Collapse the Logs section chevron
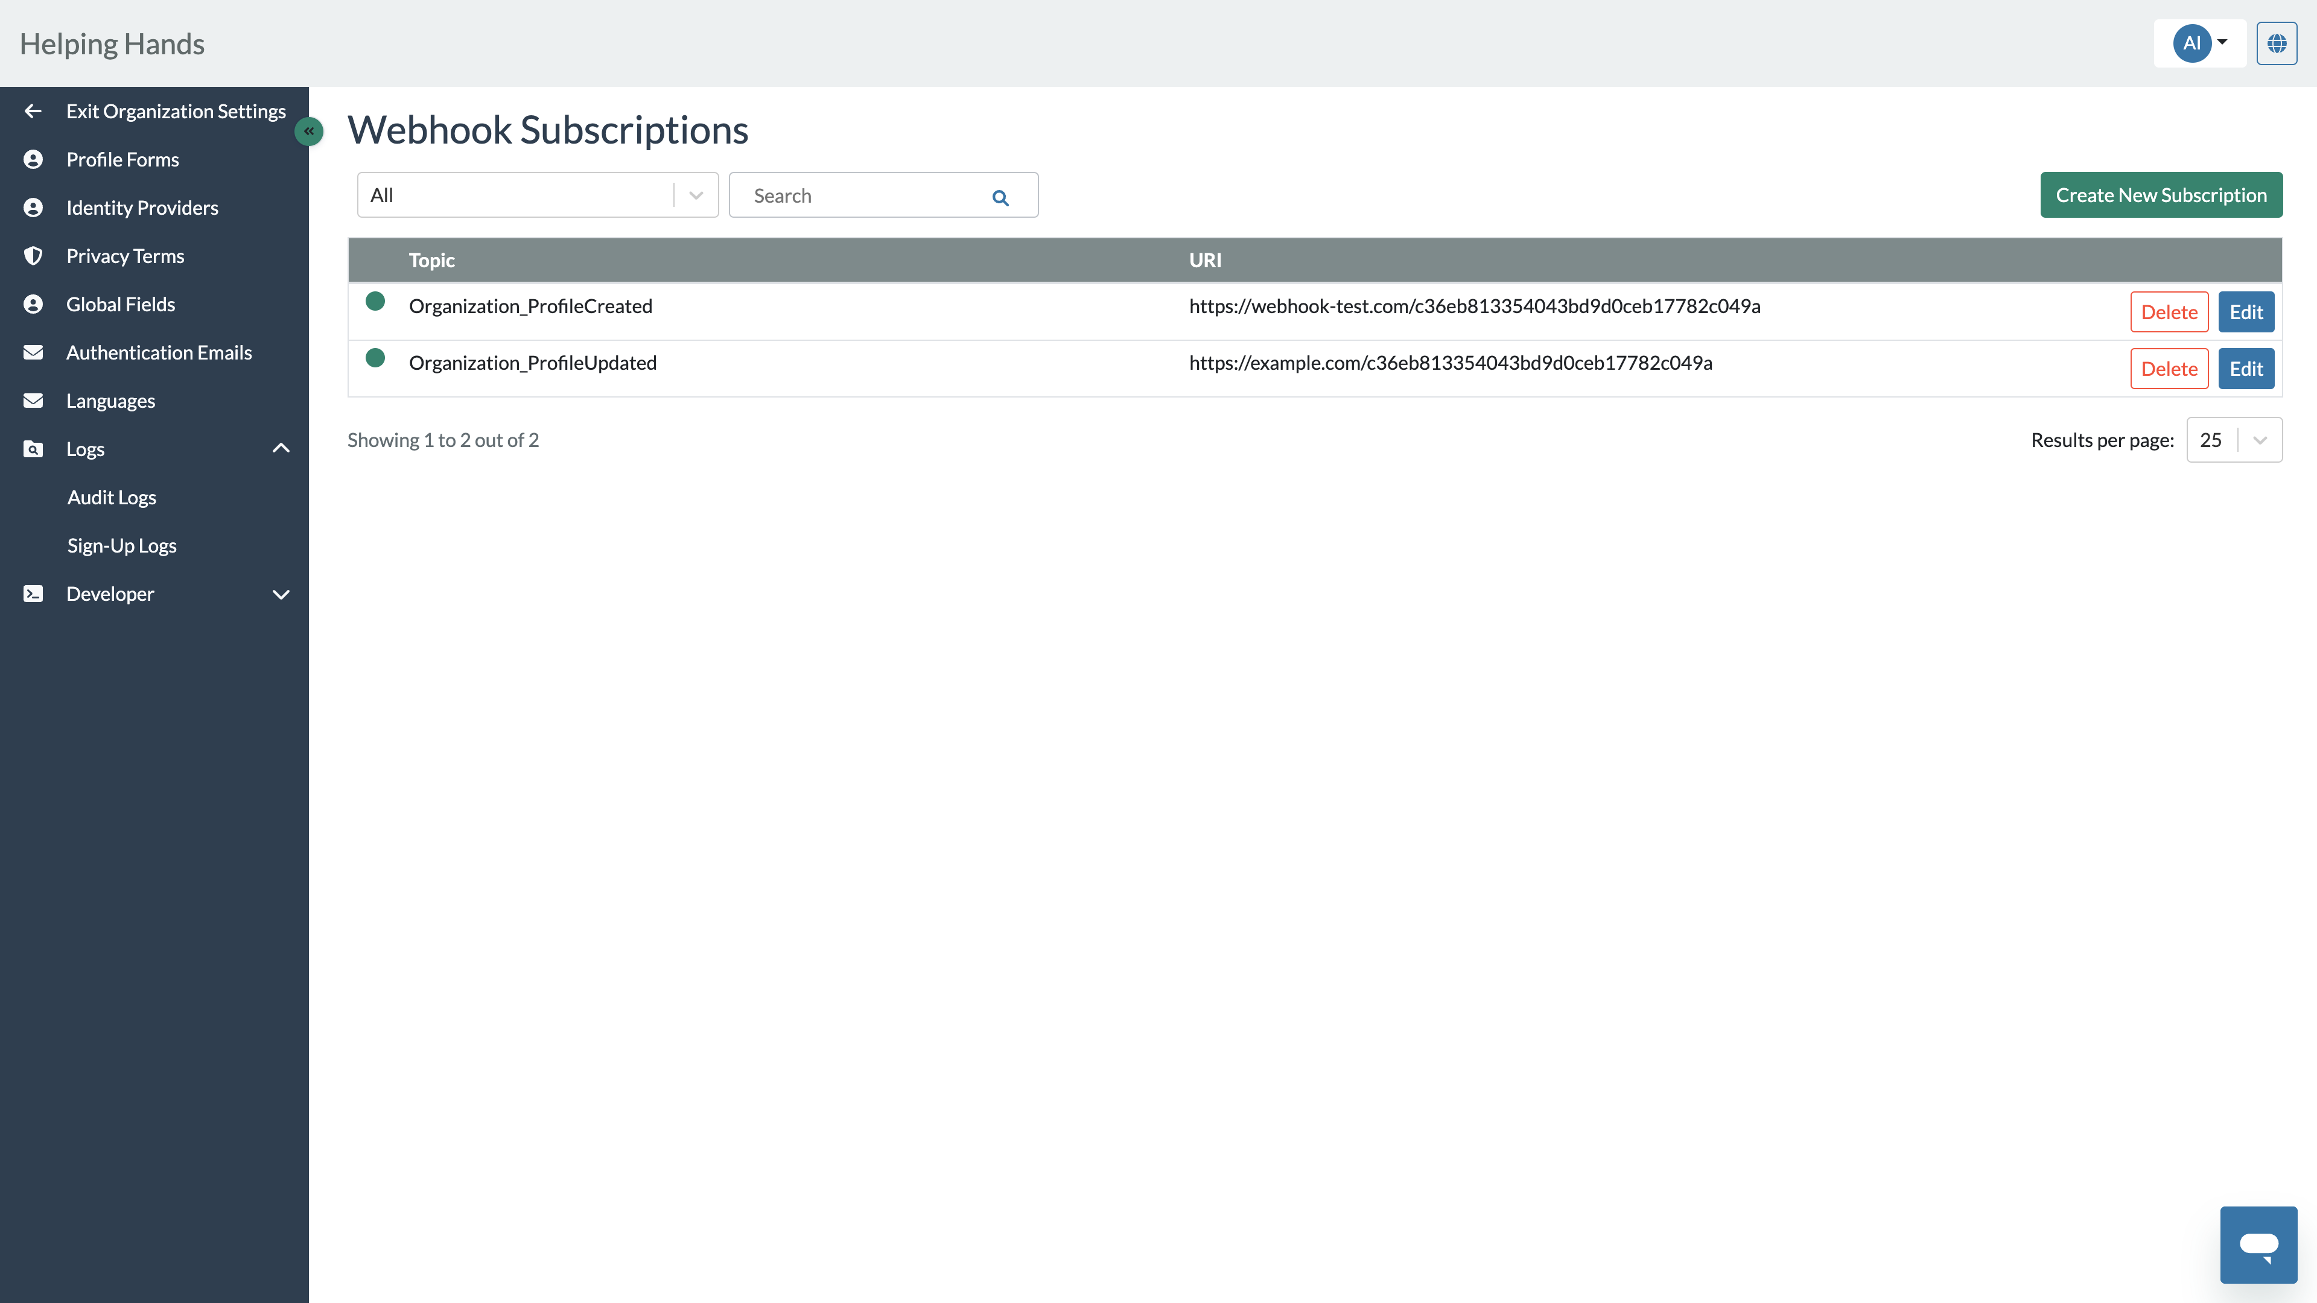Screen dimensions: 2317x1303 pyautogui.click(x=281, y=449)
